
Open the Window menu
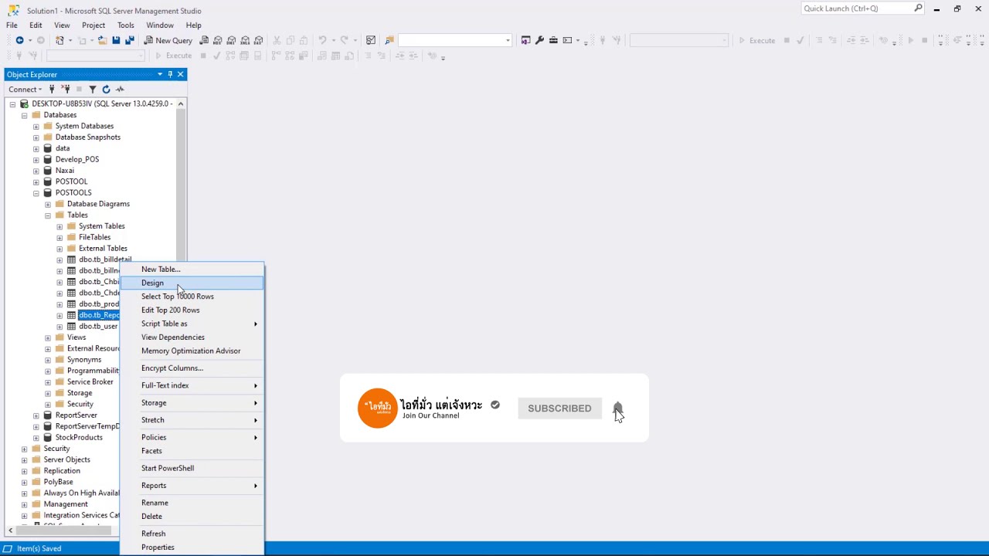click(160, 25)
